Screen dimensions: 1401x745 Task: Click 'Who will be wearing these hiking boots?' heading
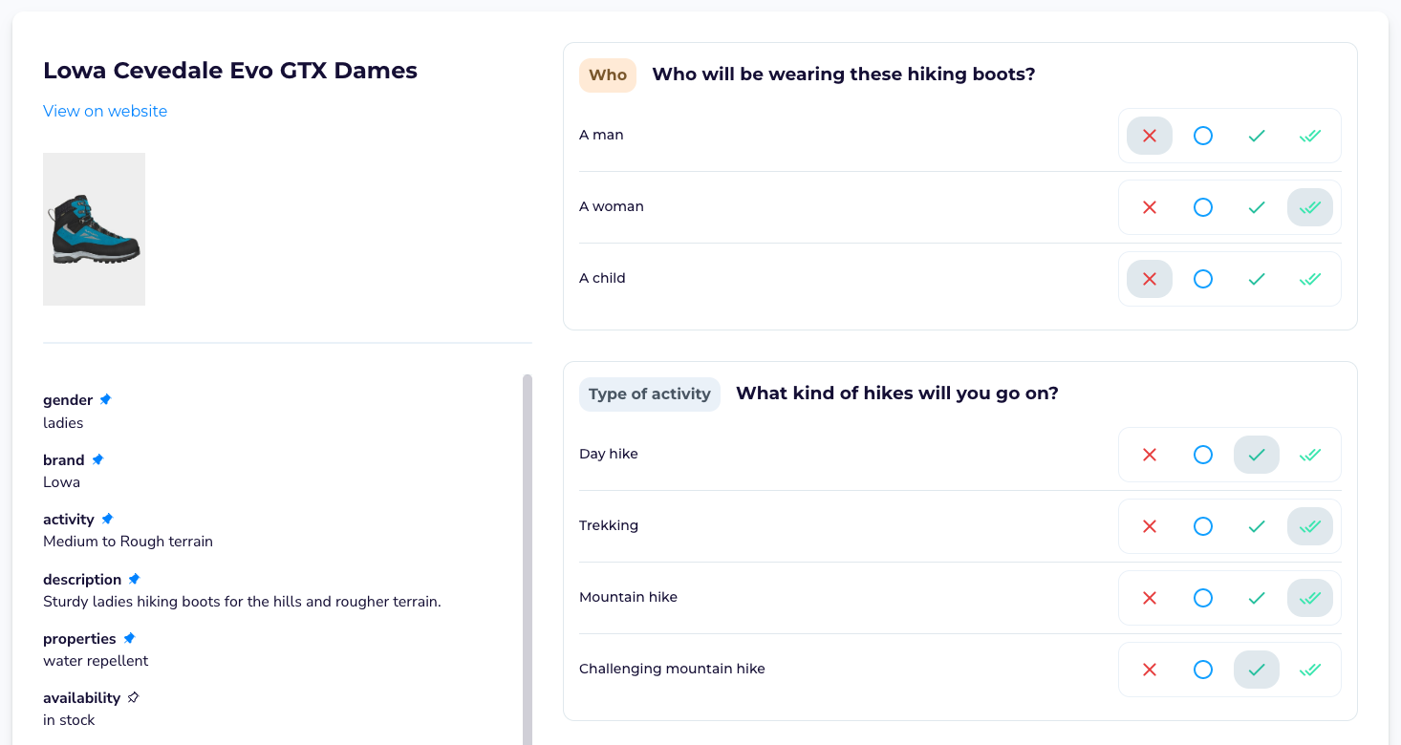pos(844,74)
